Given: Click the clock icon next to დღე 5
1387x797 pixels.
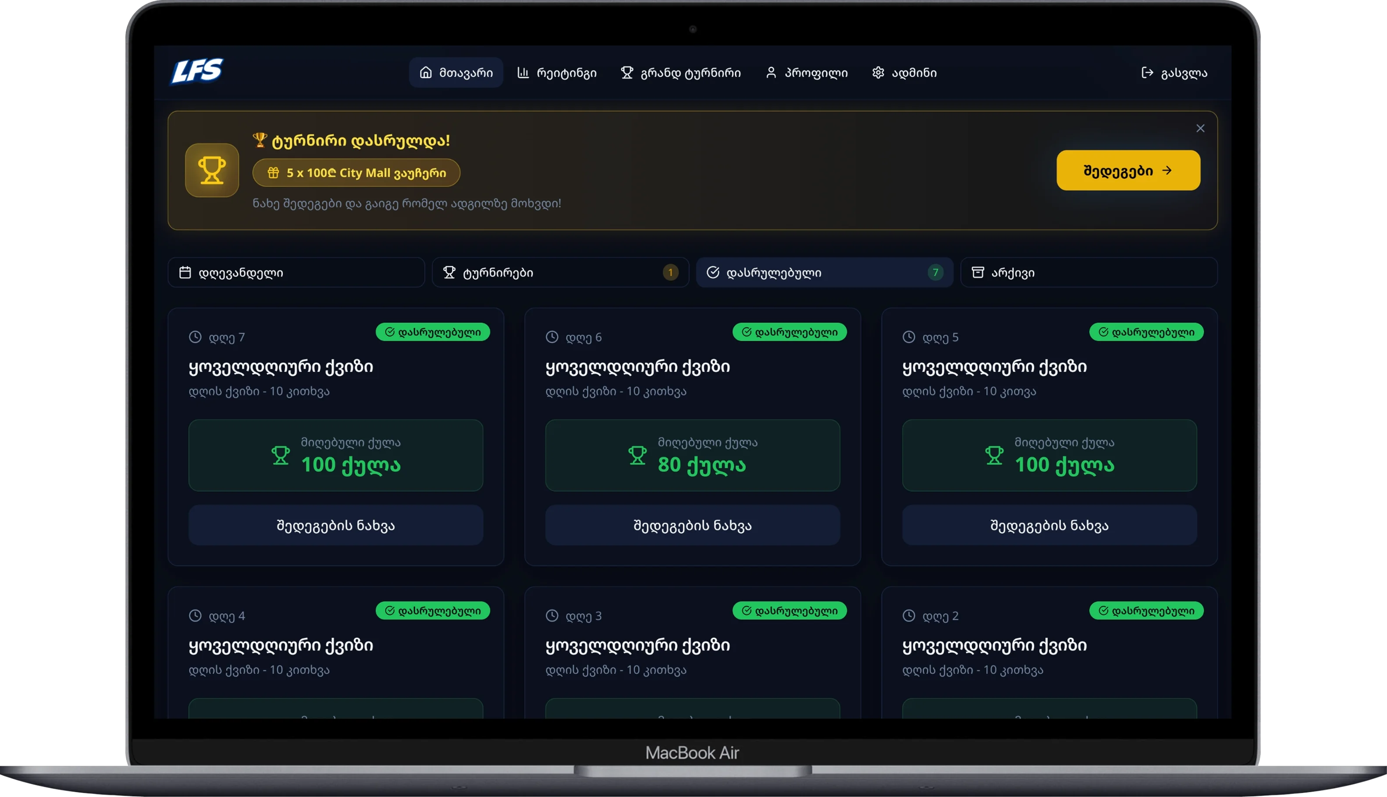Looking at the screenshot, I should (x=909, y=337).
